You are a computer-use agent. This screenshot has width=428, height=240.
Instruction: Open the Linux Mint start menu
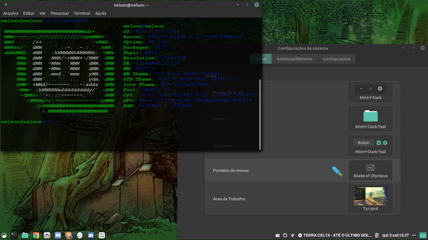click(x=4, y=235)
